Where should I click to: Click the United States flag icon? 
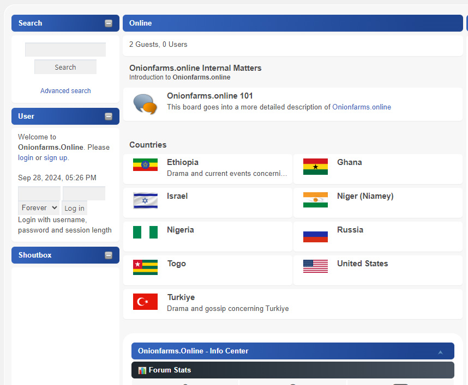[315, 266]
